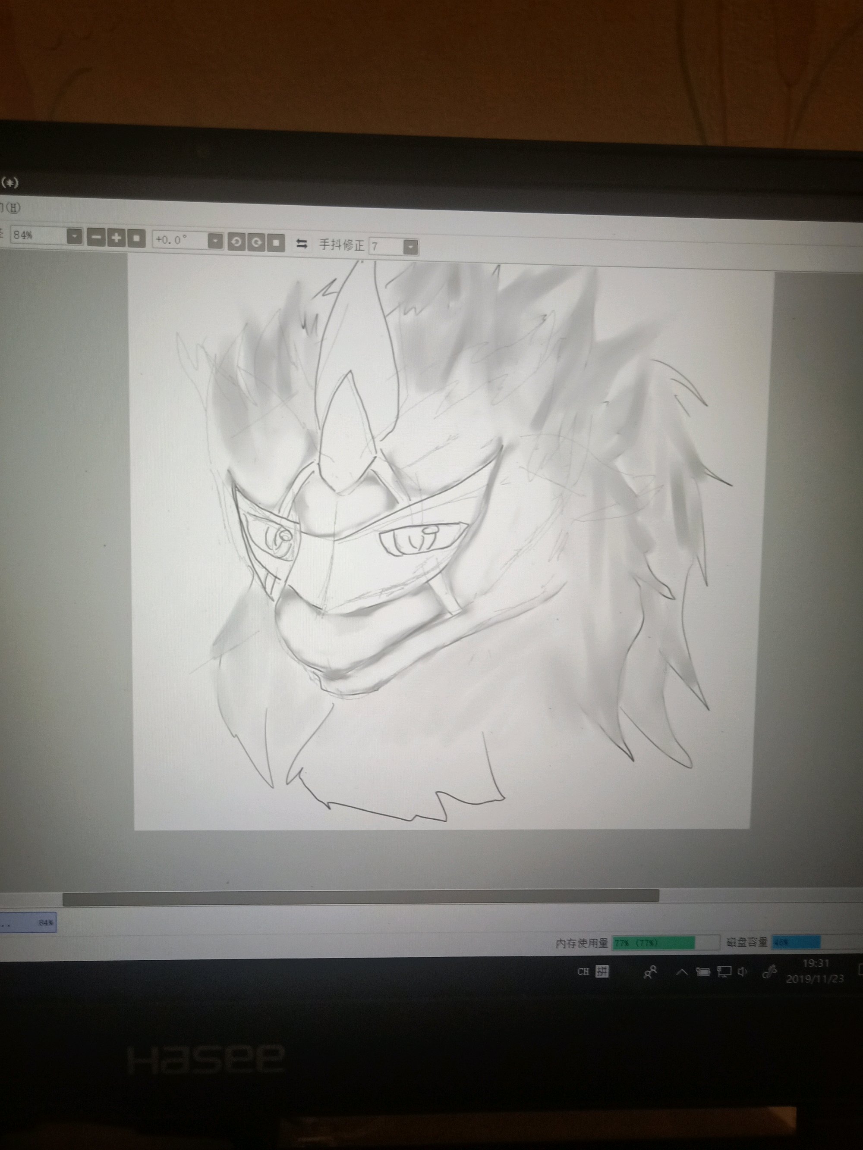Switch the CH language indicator
Viewport: 863px width, 1150px height.
583,971
